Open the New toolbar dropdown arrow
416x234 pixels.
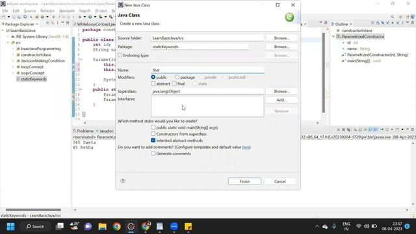[8, 17]
